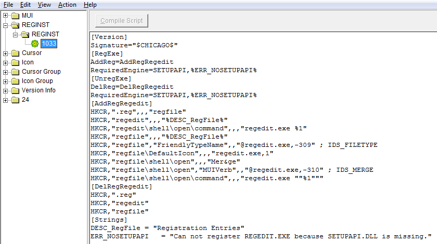Screen dimensions: 437x244
Task: Open the Help menu
Action: click(90, 5)
